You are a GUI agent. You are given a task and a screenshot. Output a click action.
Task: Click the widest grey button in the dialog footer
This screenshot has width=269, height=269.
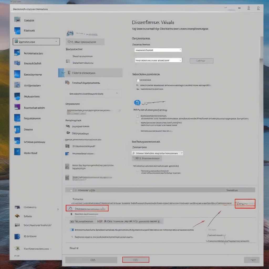point(91,260)
